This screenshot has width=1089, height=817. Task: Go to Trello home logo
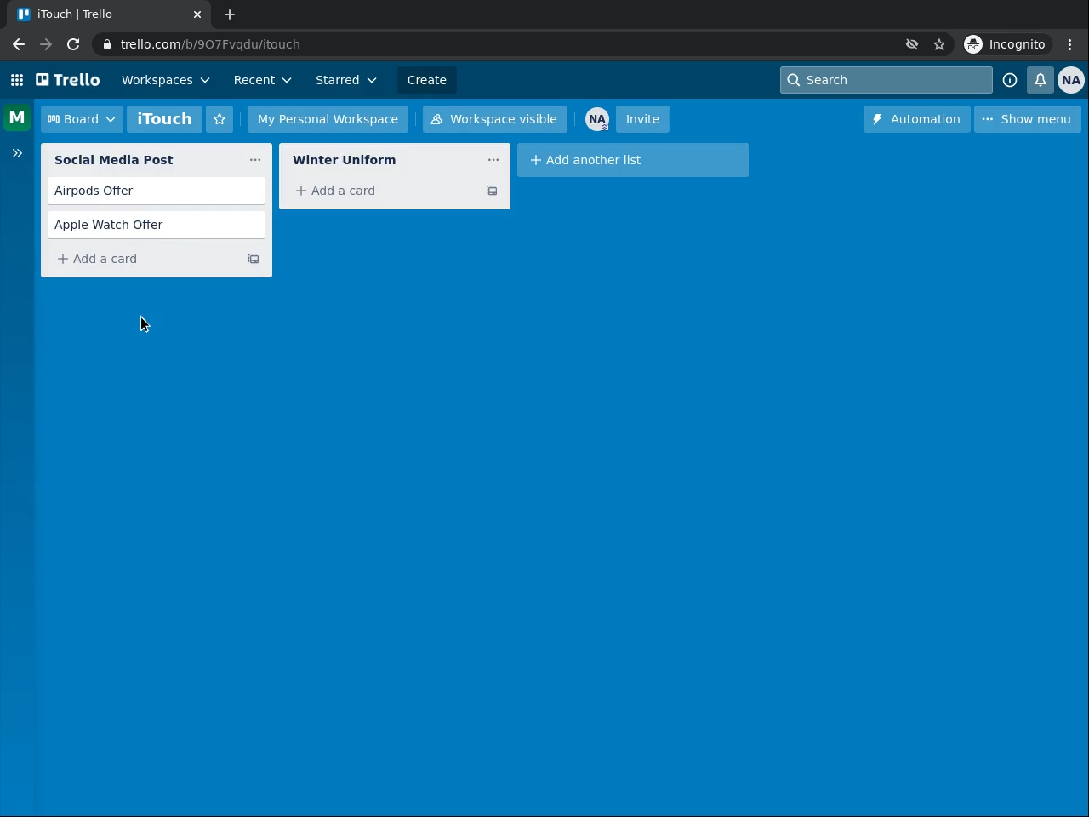[x=68, y=80]
